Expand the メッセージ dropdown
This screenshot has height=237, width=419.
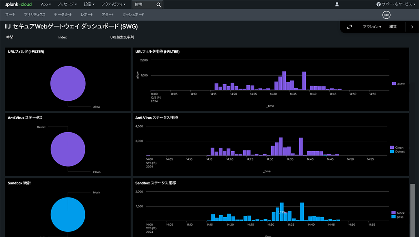coord(67,4)
